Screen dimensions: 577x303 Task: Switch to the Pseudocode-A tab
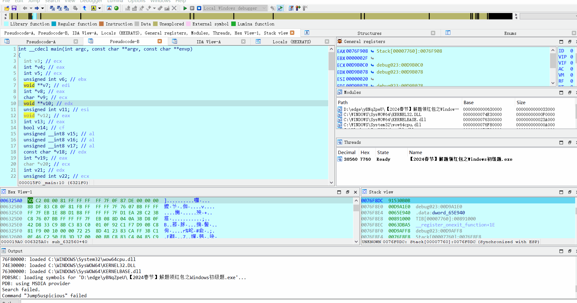pyautogui.click(x=41, y=41)
